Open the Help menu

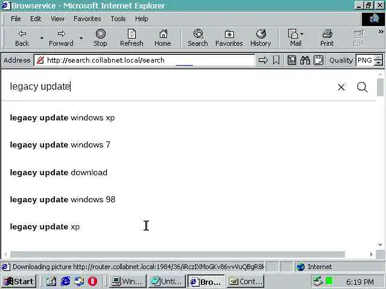141,19
